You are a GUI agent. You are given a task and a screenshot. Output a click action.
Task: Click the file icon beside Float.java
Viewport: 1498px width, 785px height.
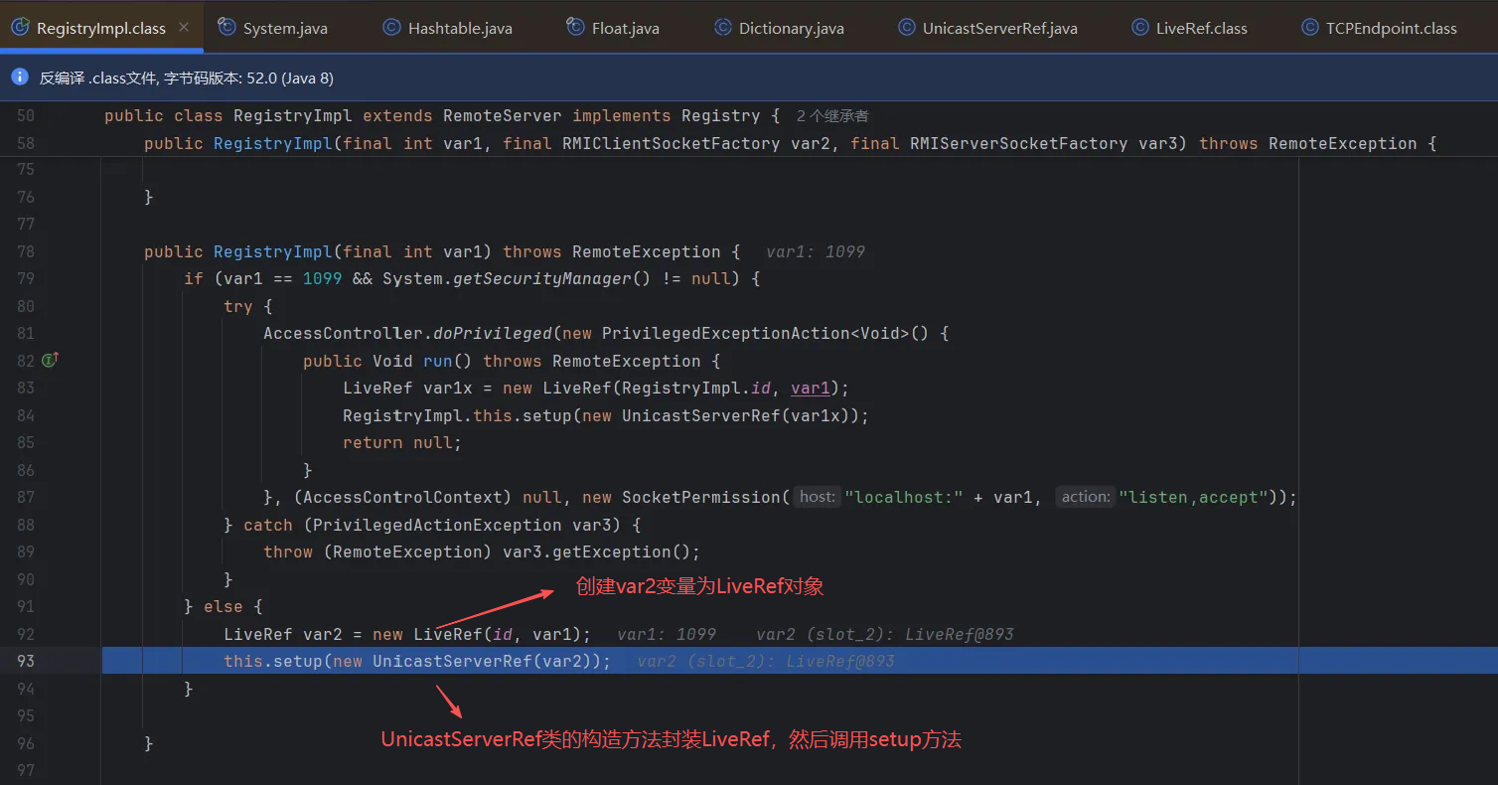pyautogui.click(x=575, y=28)
